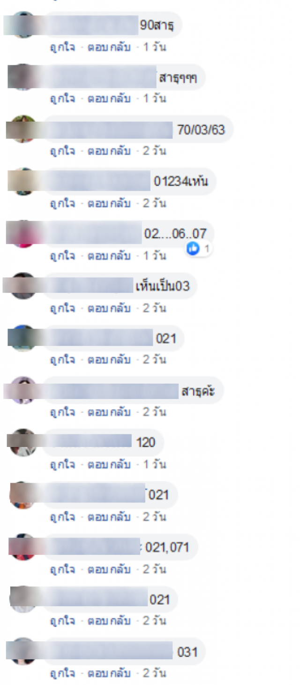Open avatar beside the สาธุค่ะ comment

(x=22, y=390)
